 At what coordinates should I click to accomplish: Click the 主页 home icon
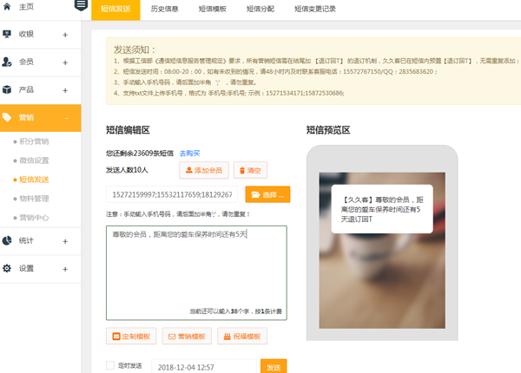click(x=8, y=7)
